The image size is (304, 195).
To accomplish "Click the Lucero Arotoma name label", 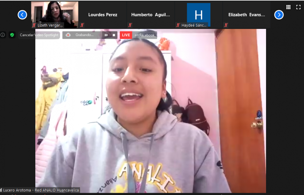I will (x=41, y=190).
